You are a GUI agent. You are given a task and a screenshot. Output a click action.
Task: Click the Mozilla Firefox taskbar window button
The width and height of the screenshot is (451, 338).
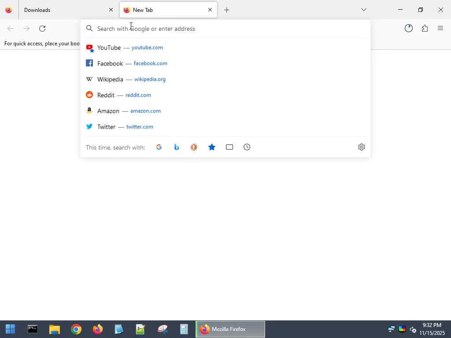coord(230,329)
